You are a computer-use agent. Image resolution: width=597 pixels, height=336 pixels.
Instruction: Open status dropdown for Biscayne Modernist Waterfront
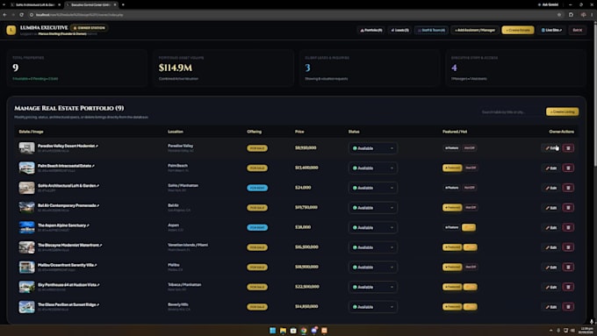click(x=373, y=247)
